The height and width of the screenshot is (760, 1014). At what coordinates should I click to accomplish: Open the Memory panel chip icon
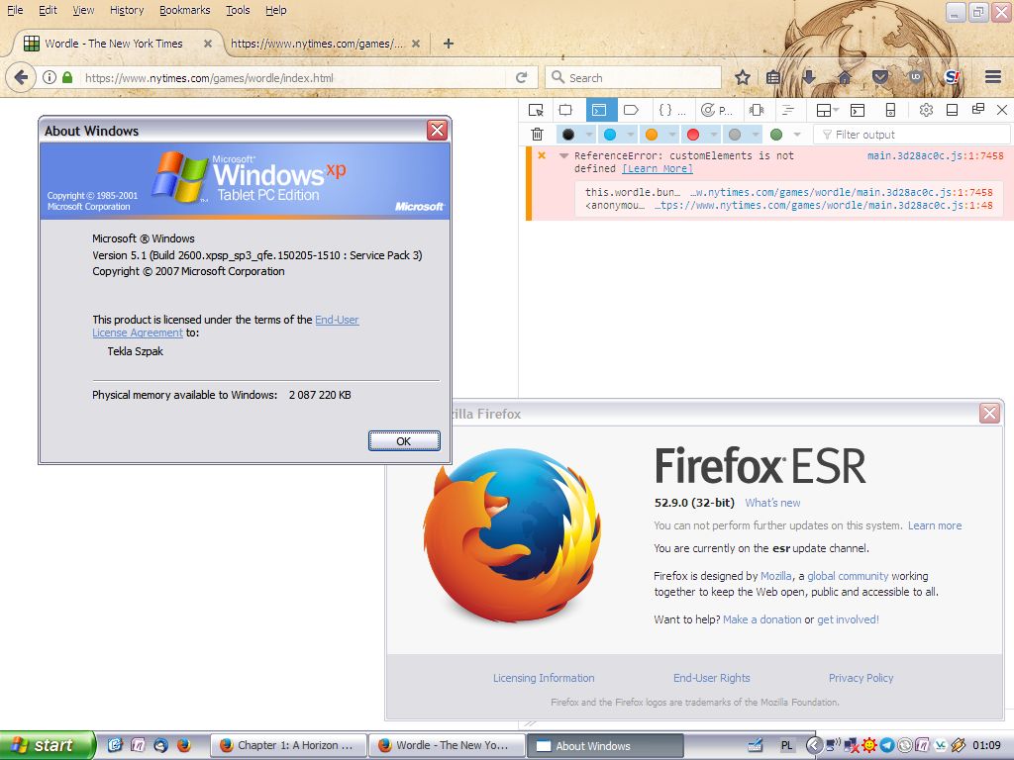[x=757, y=110]
